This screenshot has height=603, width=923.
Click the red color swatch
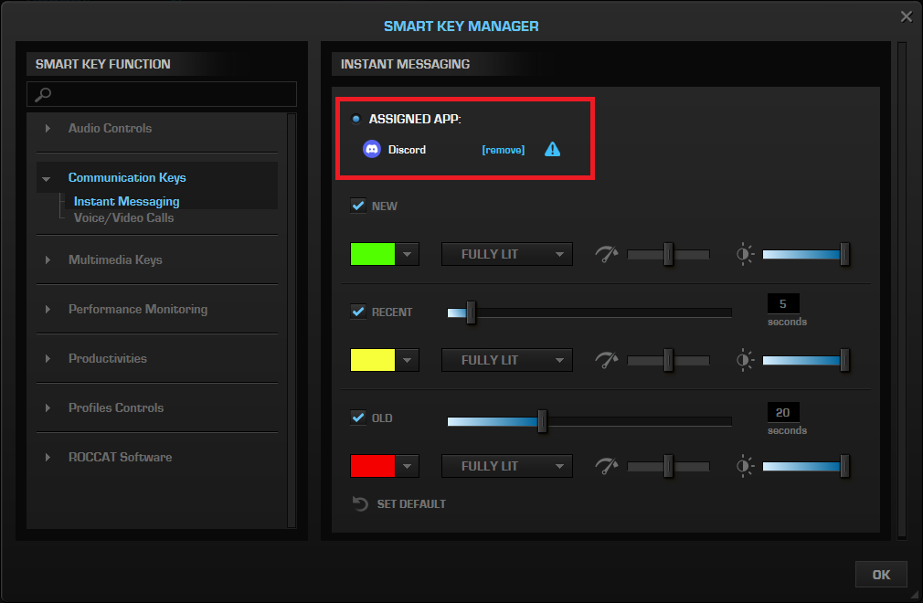373,466
